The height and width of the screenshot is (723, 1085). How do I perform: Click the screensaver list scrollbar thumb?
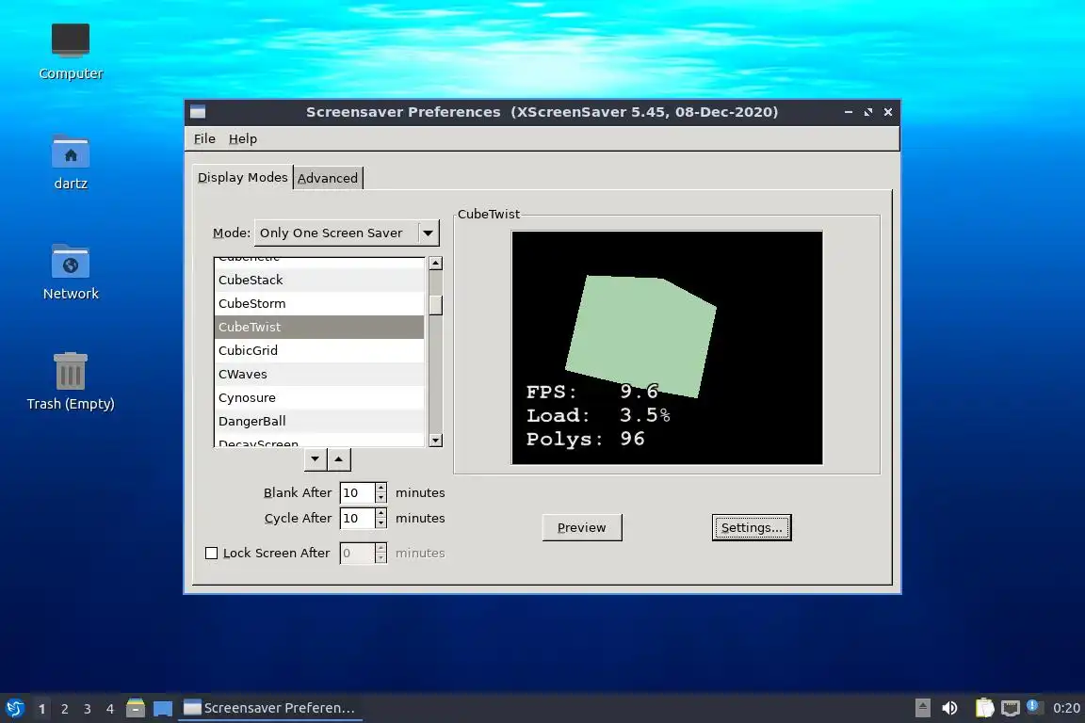point(435,304)
